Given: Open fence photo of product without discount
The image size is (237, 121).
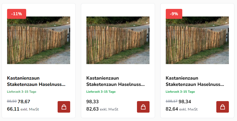Looking at the screenshot, I should [118, 40].
